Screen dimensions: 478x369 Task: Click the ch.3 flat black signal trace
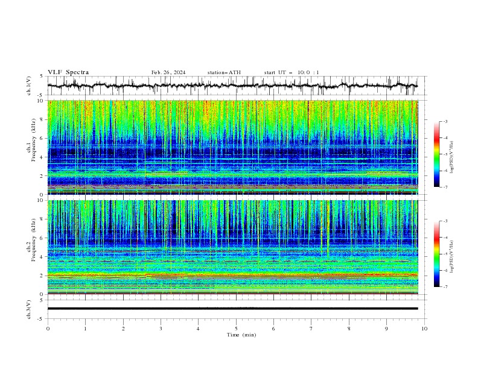pos(232,309)
